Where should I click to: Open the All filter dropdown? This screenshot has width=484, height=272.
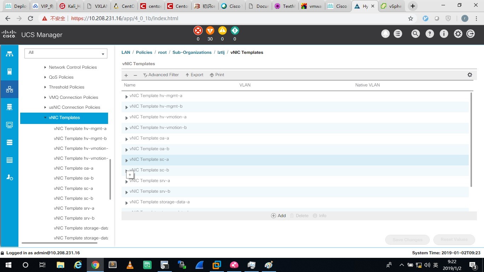coord(66,53)
